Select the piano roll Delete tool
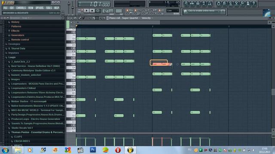Screen dimensions: 275x154 coord(87,18)
